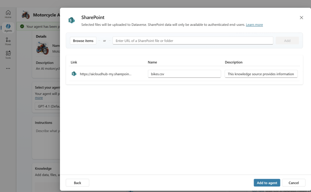Click the three-dot more options icon
This screenshot has height=192, width=311.
pos(8,69)
